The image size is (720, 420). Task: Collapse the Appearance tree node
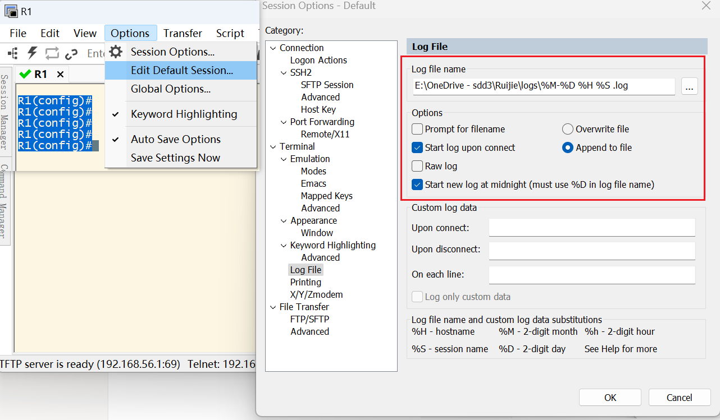pyautogui.click(x=284, y=221)
